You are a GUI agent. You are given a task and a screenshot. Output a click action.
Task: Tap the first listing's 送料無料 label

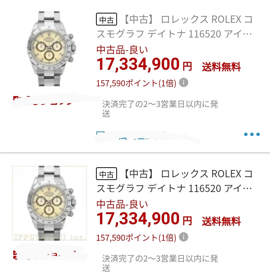pos(221,66)
